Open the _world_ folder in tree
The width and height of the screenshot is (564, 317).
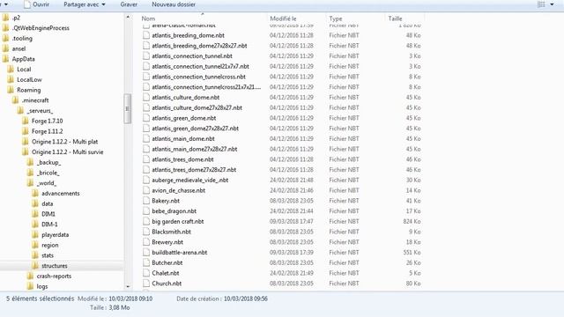click(x=47, y=183)
